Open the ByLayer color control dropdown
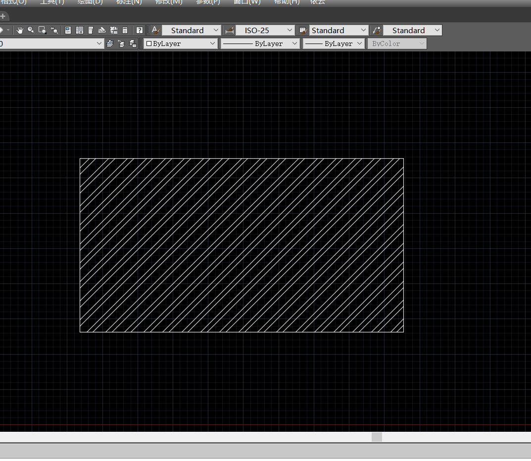This screenshot has width=531, height=461. (x=181, y=44)
